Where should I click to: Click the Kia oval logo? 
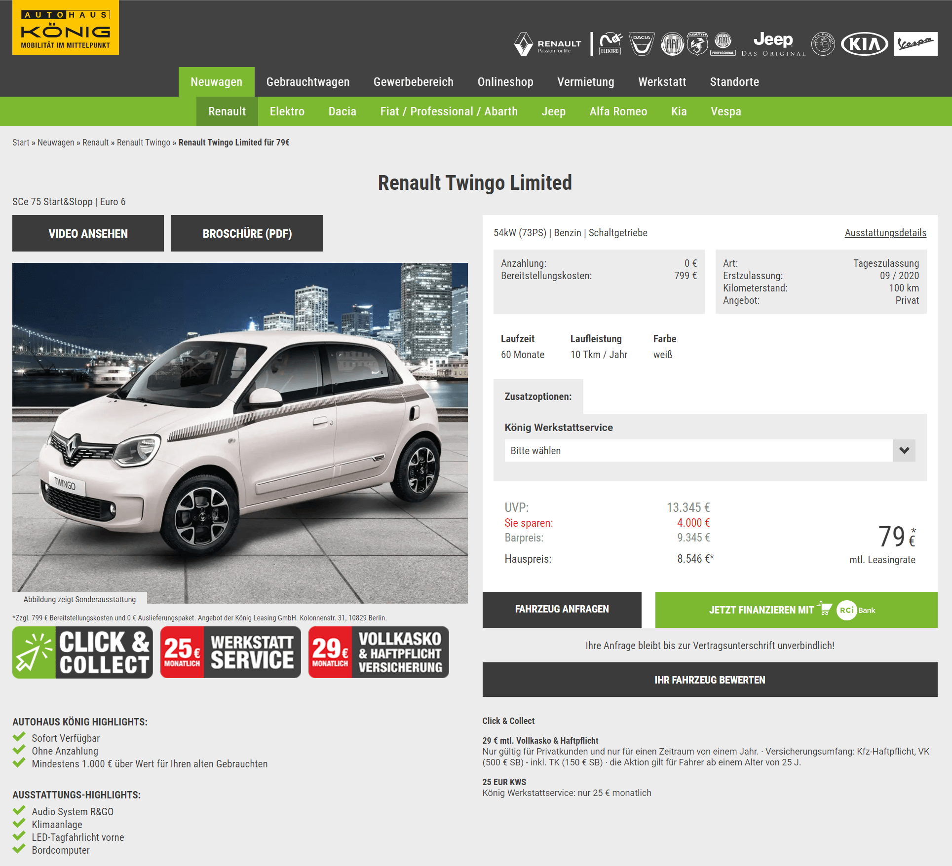(864, 44)
